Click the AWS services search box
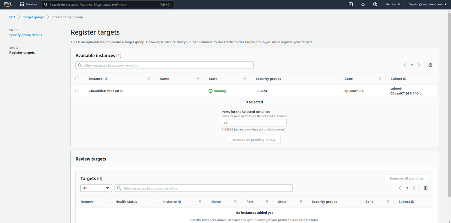 click(x=107, y=5)
